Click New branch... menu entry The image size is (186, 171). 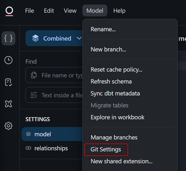point(108,49)
